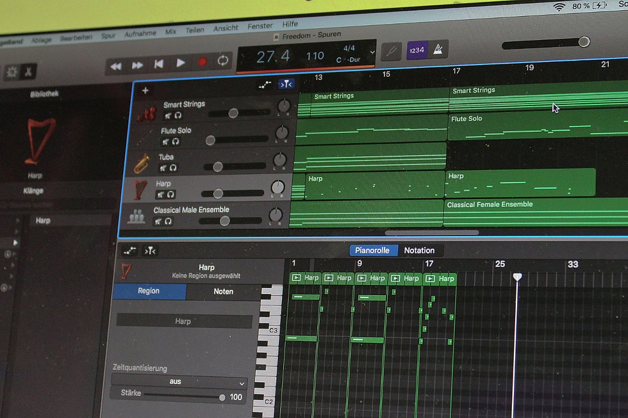Solo the Tuba track

172,168
